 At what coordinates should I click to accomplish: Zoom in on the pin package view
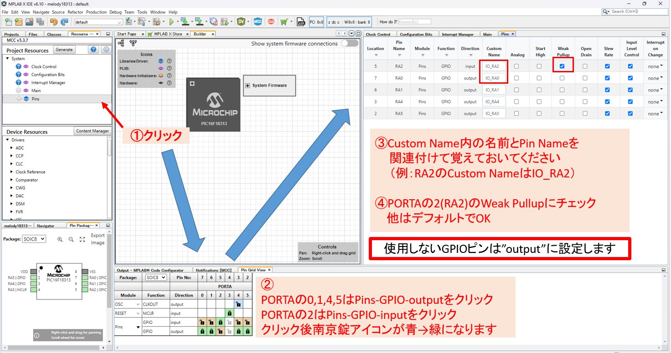[60, 239]
